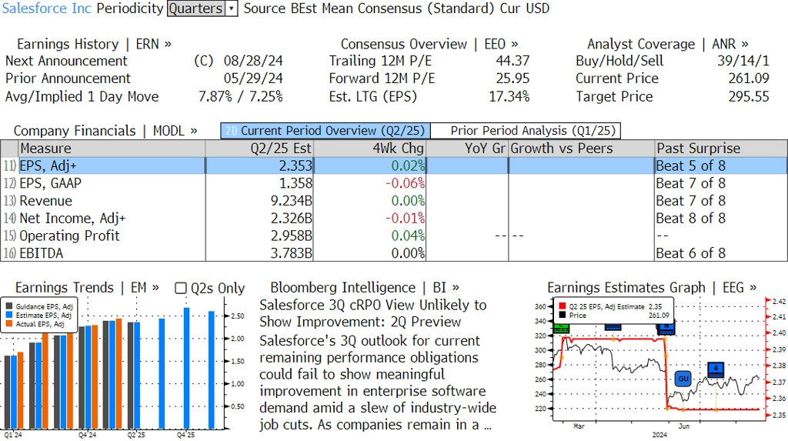Click the Measure column header
This screenshot has height=441, width=788.
(112, 149)
